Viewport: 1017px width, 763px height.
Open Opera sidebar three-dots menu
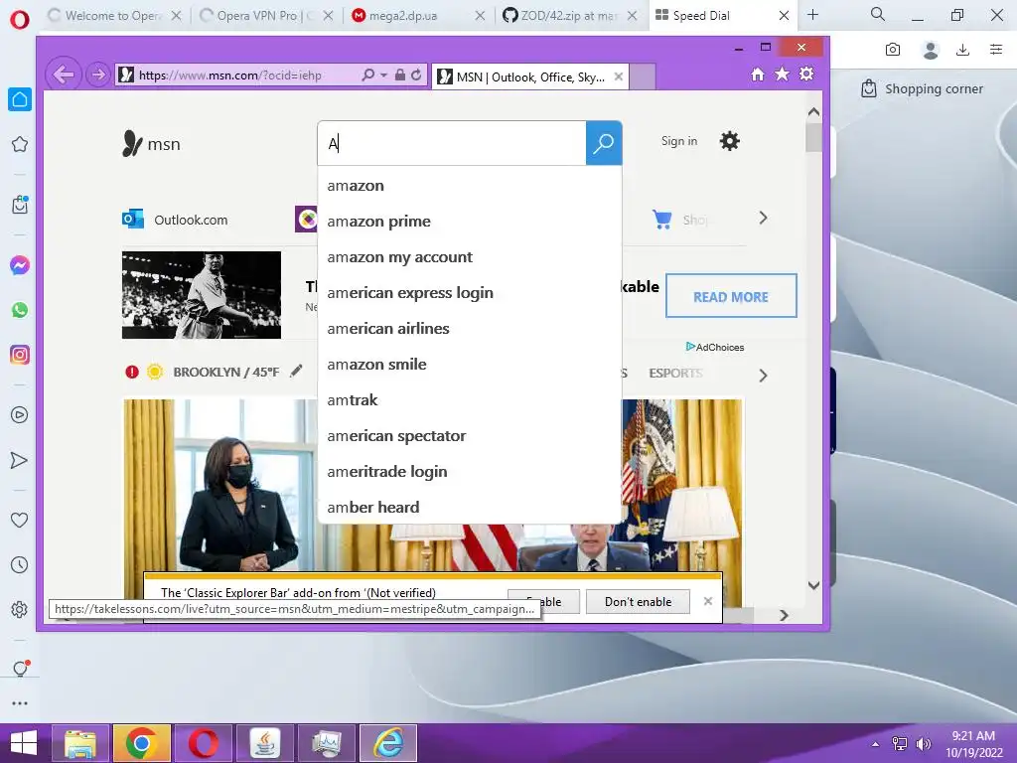pyautogui.click(x=20, y=703)
